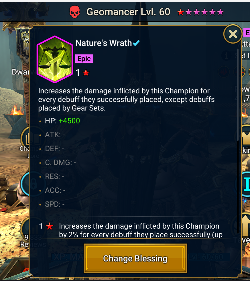The height and width of the screenshot is (281, 250).
Task: Close the Nature's Wrath blessing popup
Action: [x=233, y=34]
